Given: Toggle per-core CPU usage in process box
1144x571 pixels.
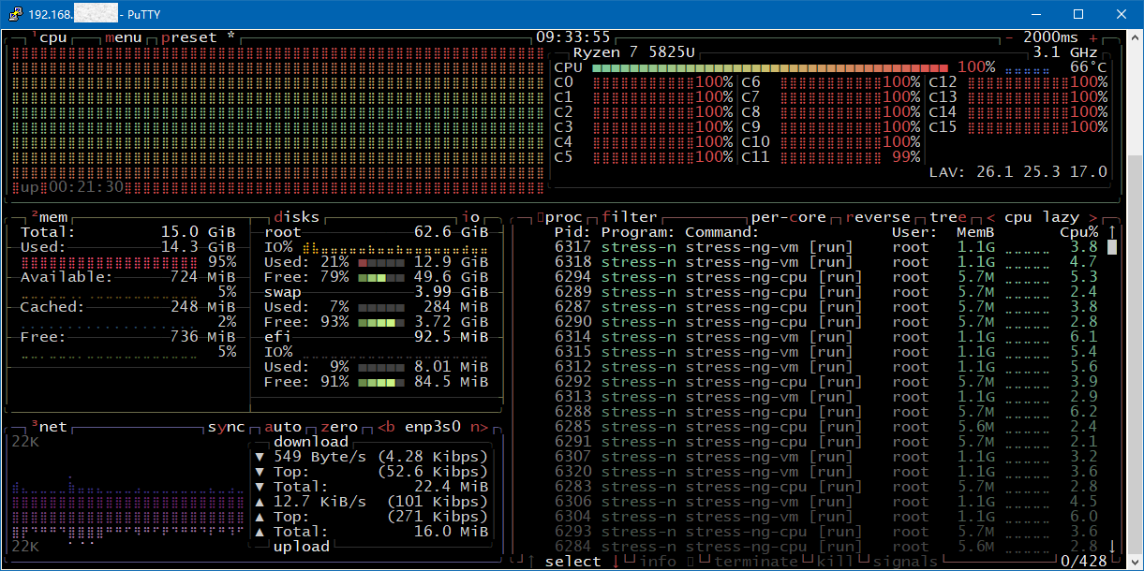Looking at the screenshot, I should click(x=788, y=217).
